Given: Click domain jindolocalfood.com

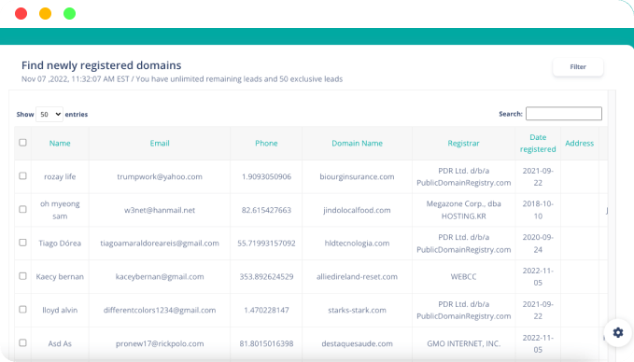Looking at the screenshot, I should coord(357,211).
